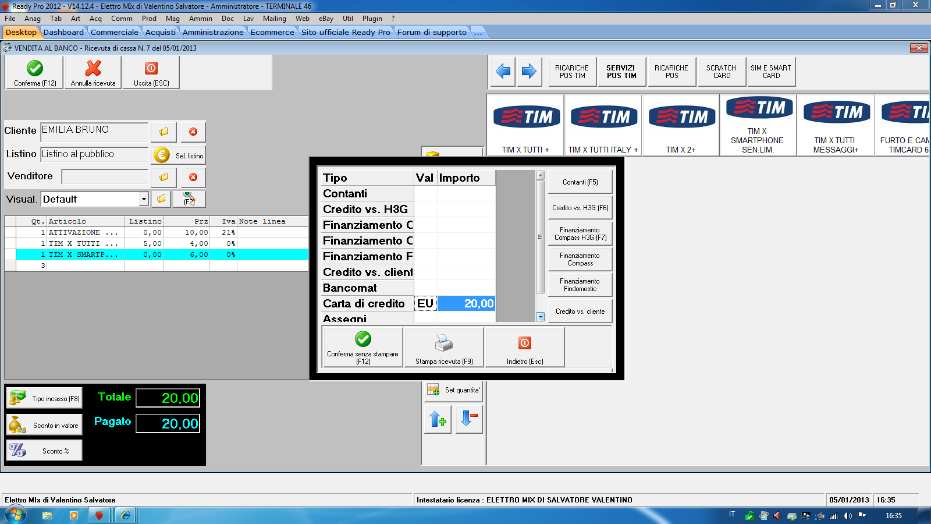Decrease quantity with blue down arrow
This screenshot has width=931, height=524.
coord(469,419)
